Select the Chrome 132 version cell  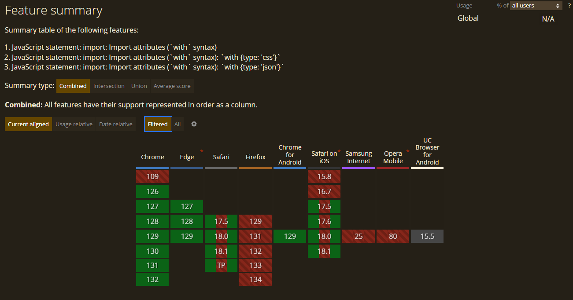[x=152, y=279]
